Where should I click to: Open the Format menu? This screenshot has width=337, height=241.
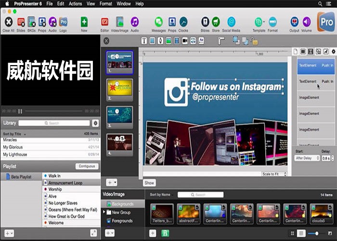[106, 4]
